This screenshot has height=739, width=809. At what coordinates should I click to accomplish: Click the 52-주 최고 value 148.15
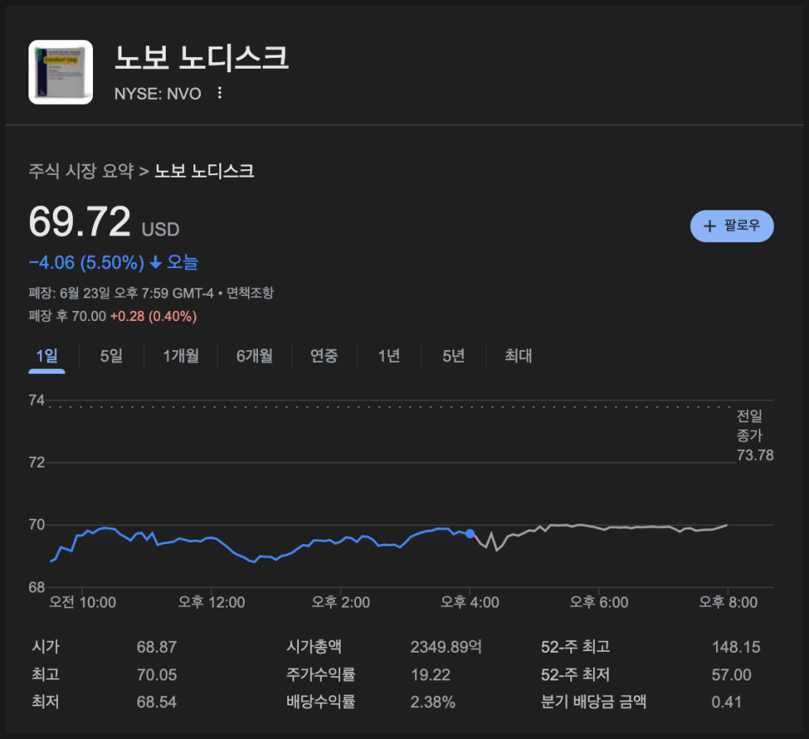(736, 647)
